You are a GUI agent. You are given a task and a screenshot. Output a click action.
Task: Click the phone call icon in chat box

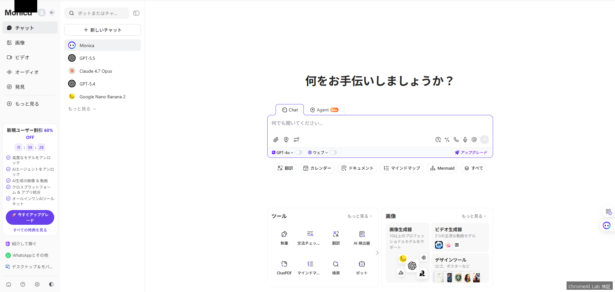click(x=456, y=140)
